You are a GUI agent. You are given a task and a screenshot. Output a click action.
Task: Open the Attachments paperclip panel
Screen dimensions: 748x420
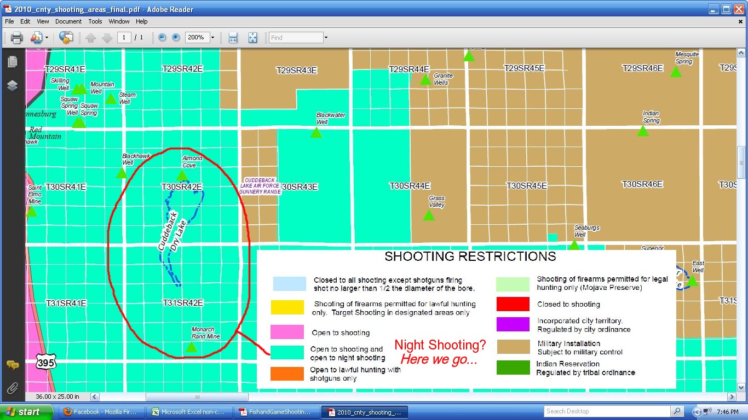(12, 388)
